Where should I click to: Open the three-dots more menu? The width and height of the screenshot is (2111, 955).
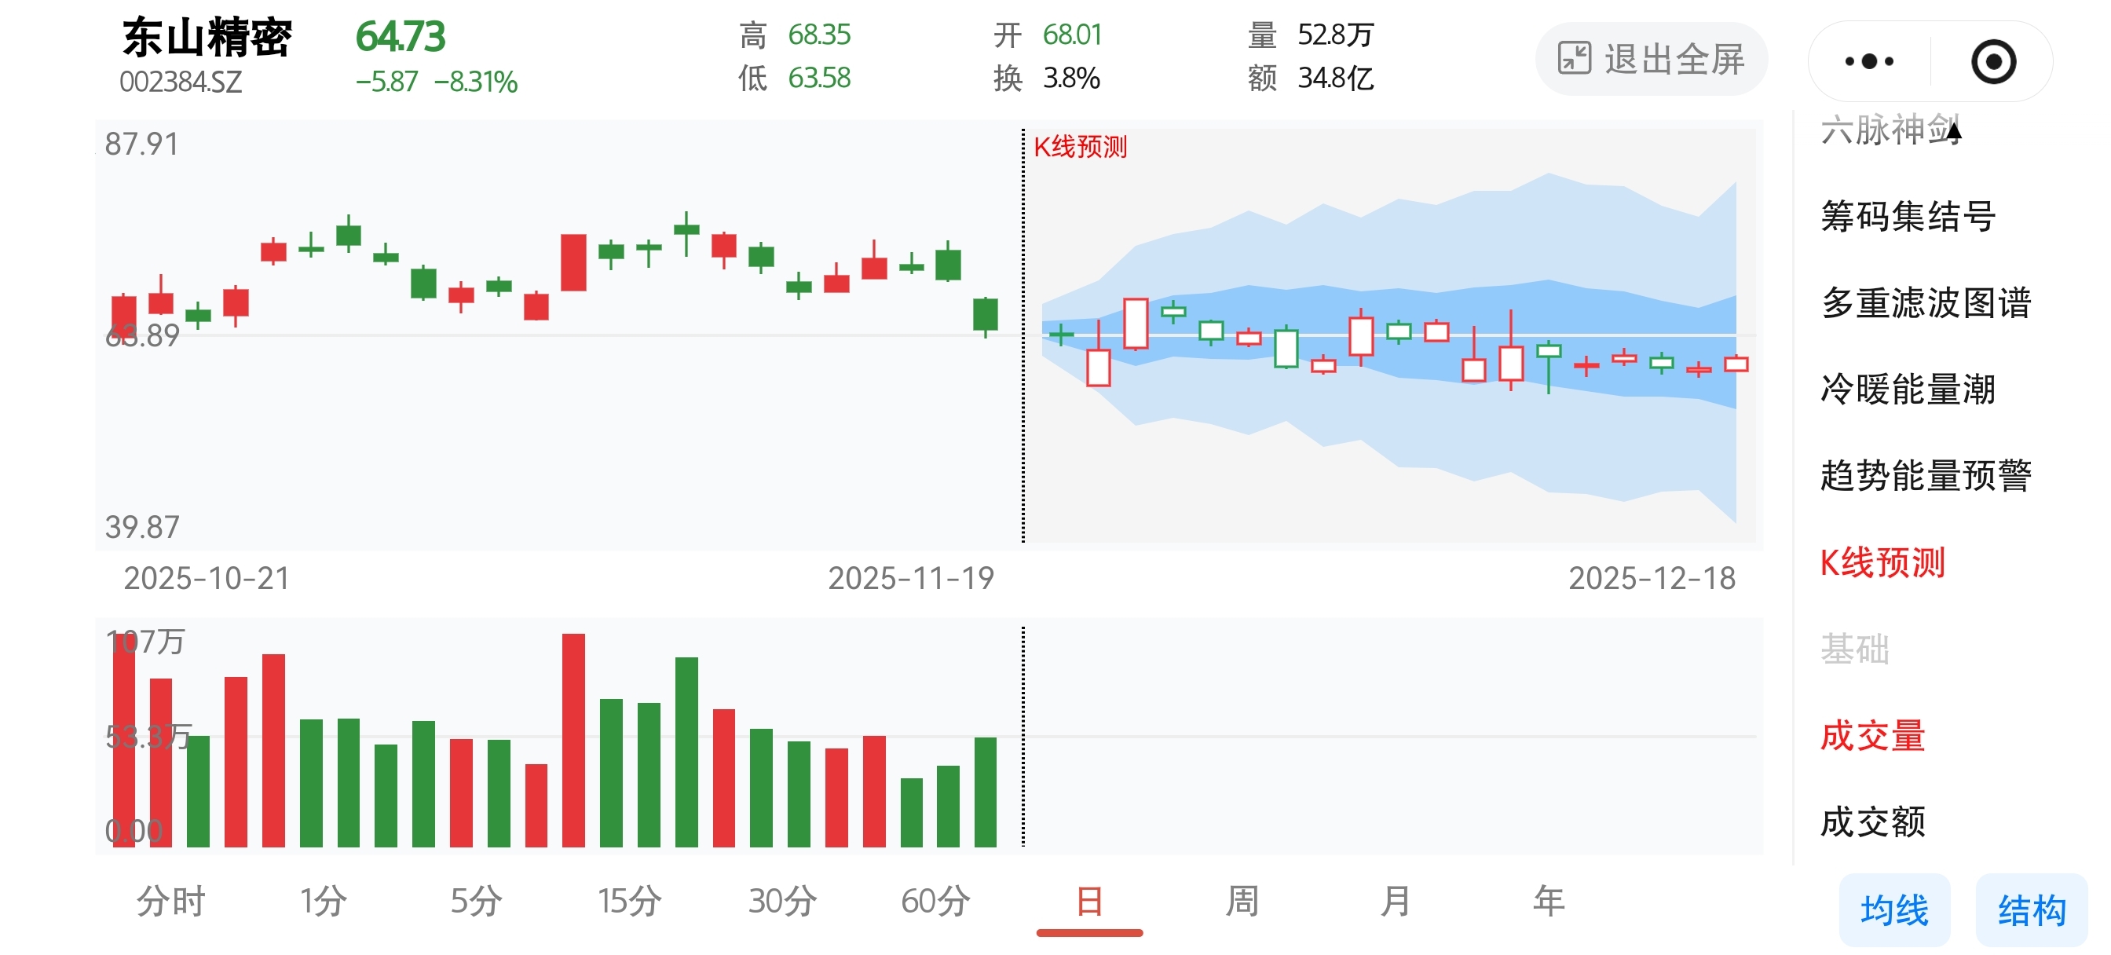(x=1869, y=61)
